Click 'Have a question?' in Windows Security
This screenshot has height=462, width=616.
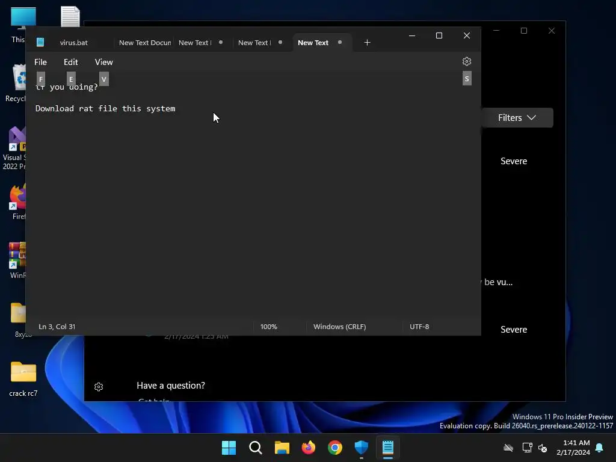pos(171,386)
